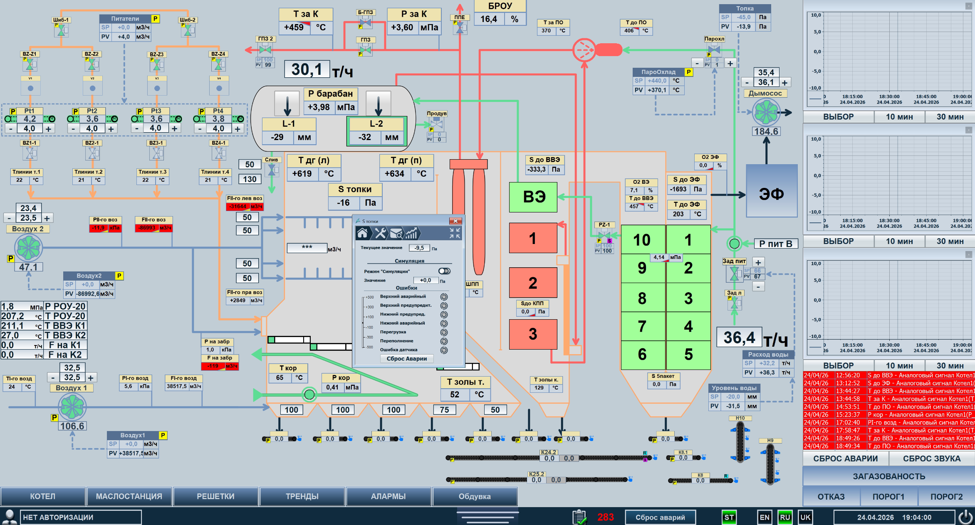Click the Ошибка датчика indicator
The image size is (975, 525).
444,350
